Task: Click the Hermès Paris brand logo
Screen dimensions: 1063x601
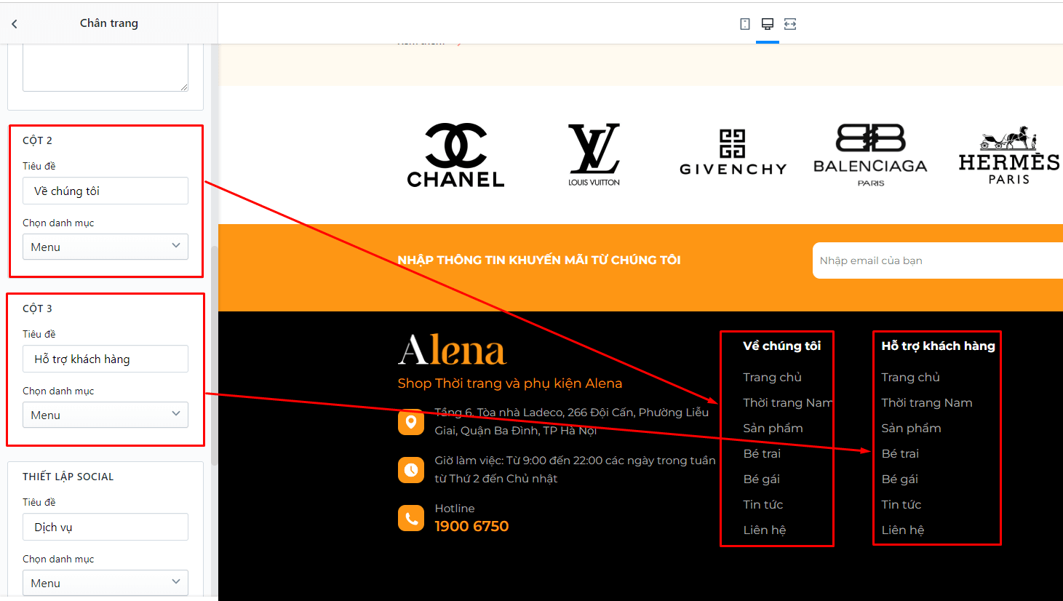Action: coord(1009,155)
